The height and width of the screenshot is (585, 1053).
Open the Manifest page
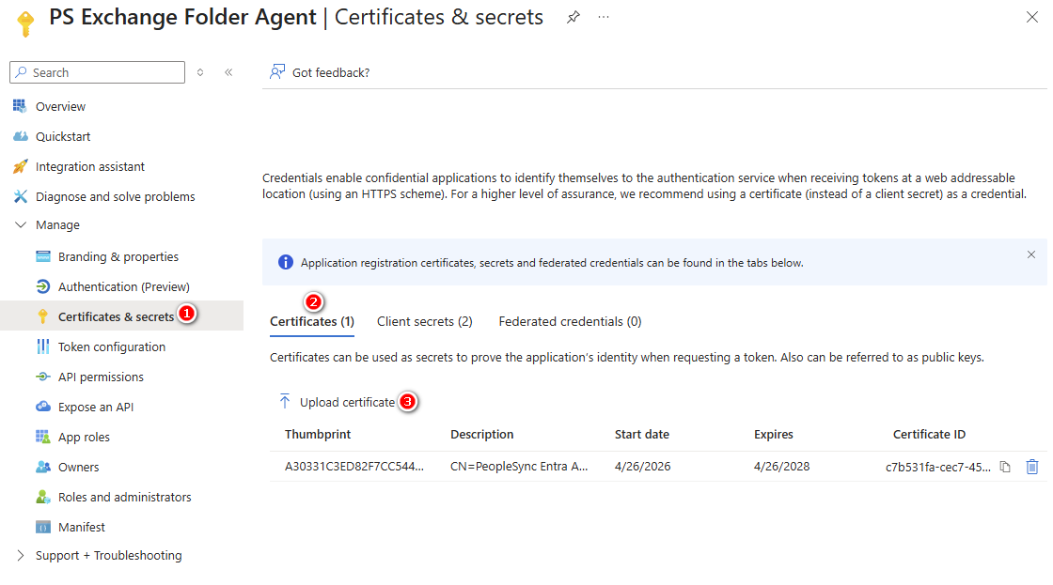82,528
